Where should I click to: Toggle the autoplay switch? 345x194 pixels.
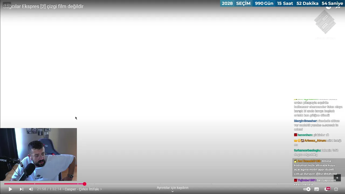click(x=307, y=189)
